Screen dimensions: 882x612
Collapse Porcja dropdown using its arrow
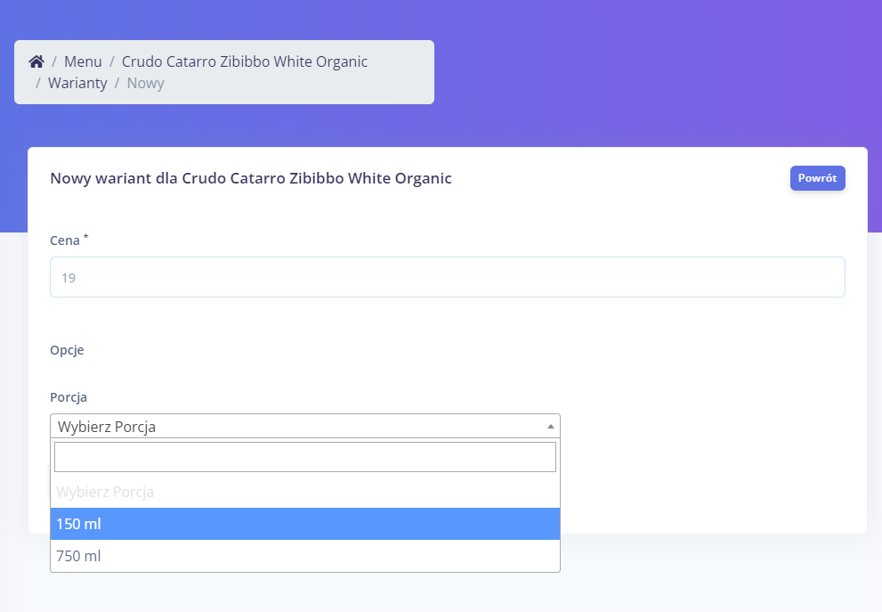(550, 426)
